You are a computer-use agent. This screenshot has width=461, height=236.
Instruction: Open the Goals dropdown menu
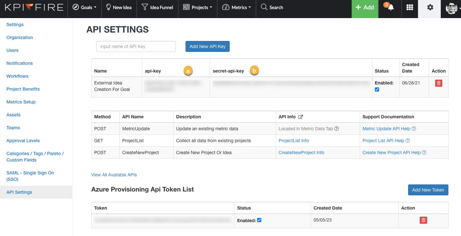(x=85, y=7)
